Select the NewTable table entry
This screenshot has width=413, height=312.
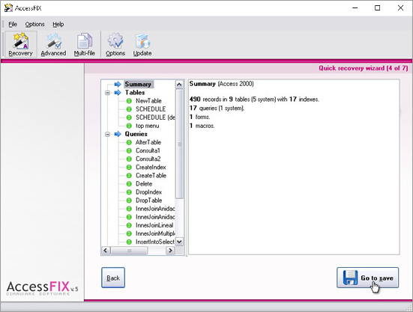(148, 101)
